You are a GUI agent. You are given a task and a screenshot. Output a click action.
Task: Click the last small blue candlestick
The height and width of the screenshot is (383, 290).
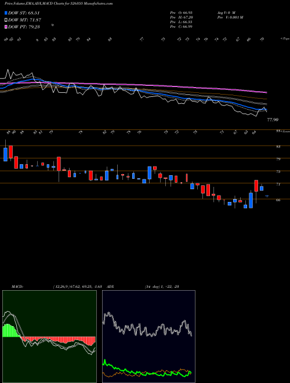267,196
